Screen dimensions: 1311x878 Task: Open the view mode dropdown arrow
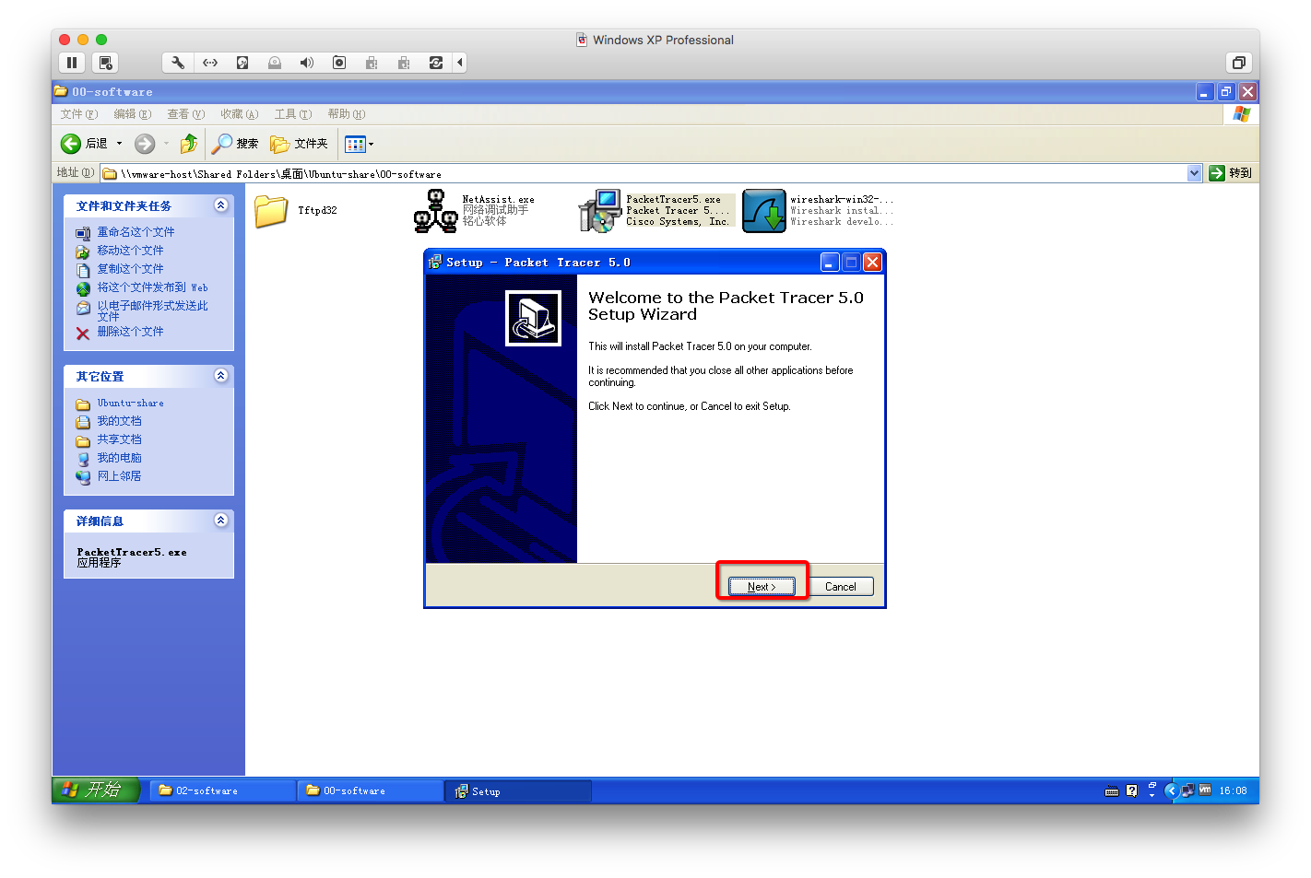pos(371,145)
